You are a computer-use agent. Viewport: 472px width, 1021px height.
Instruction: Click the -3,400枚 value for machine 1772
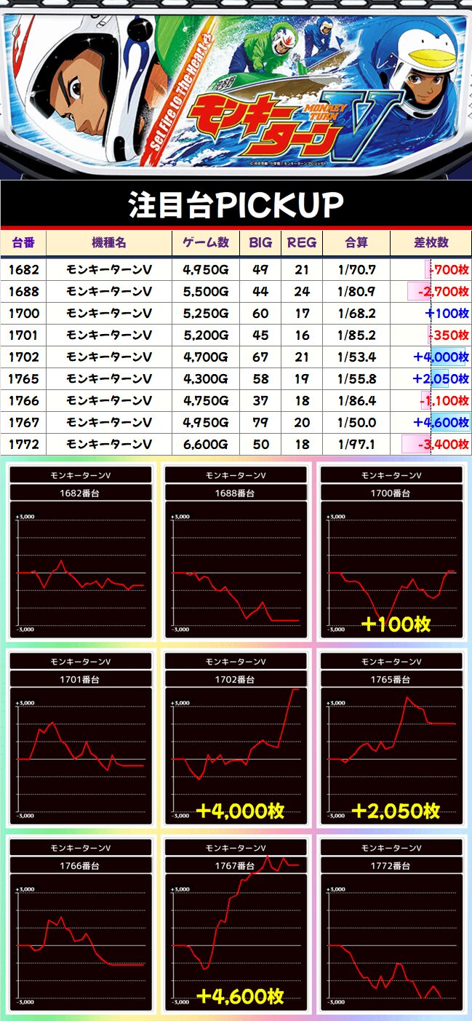click(x=440, y=445)
